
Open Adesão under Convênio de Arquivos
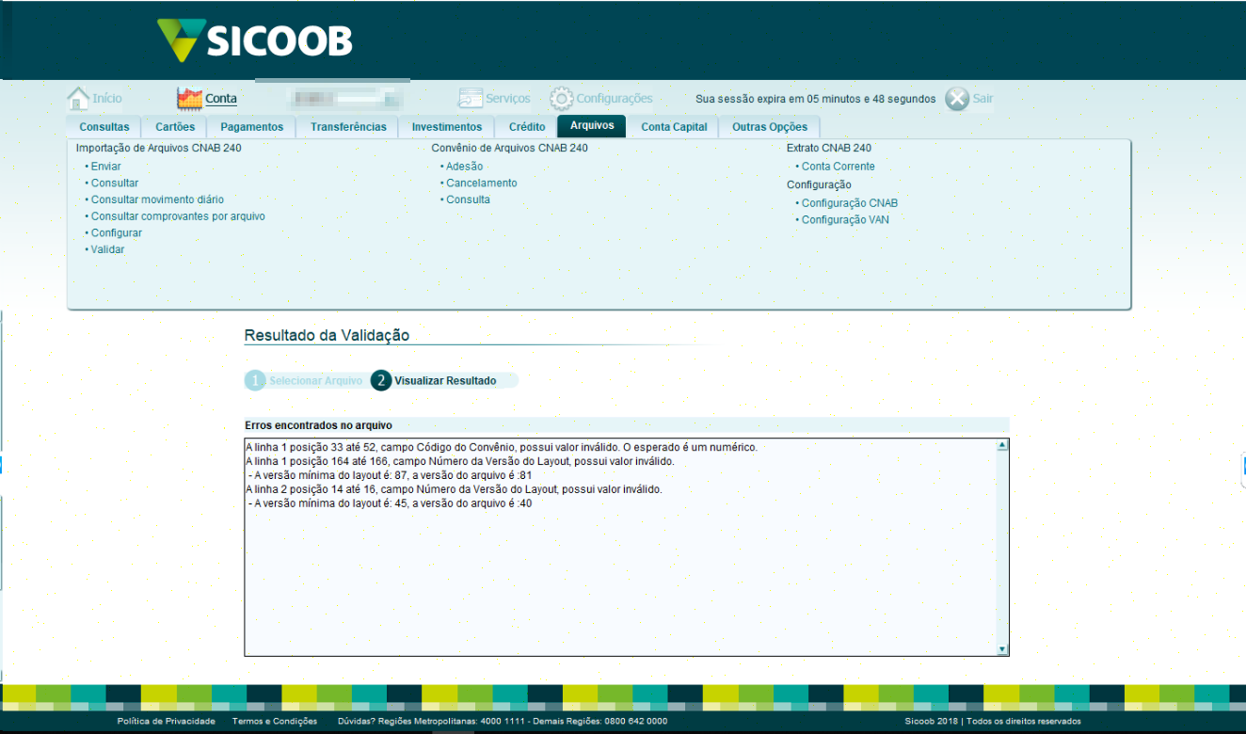click(465, 167)
